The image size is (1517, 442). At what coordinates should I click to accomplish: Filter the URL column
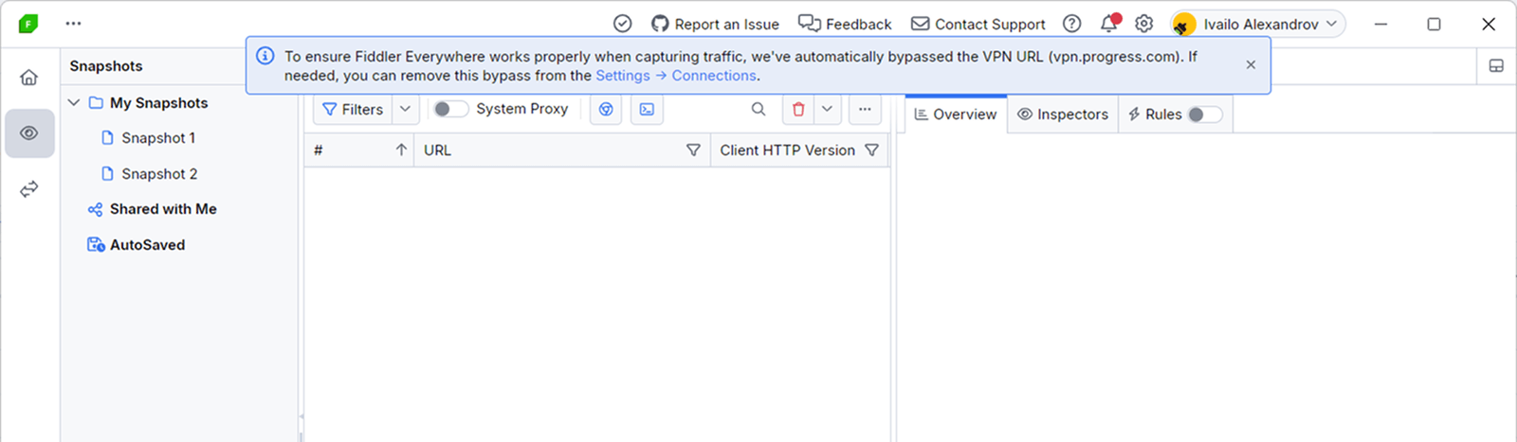(x=693, y=150)
